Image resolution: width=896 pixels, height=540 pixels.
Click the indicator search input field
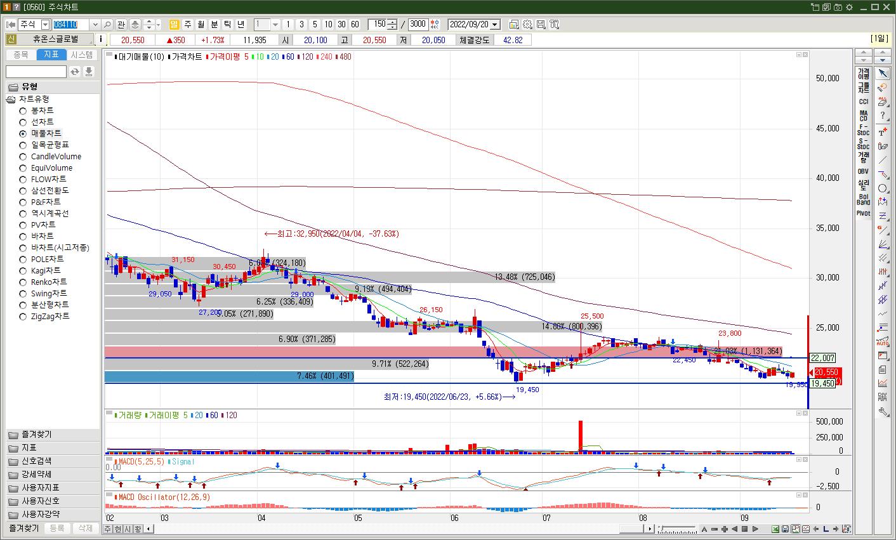[36, 72]
